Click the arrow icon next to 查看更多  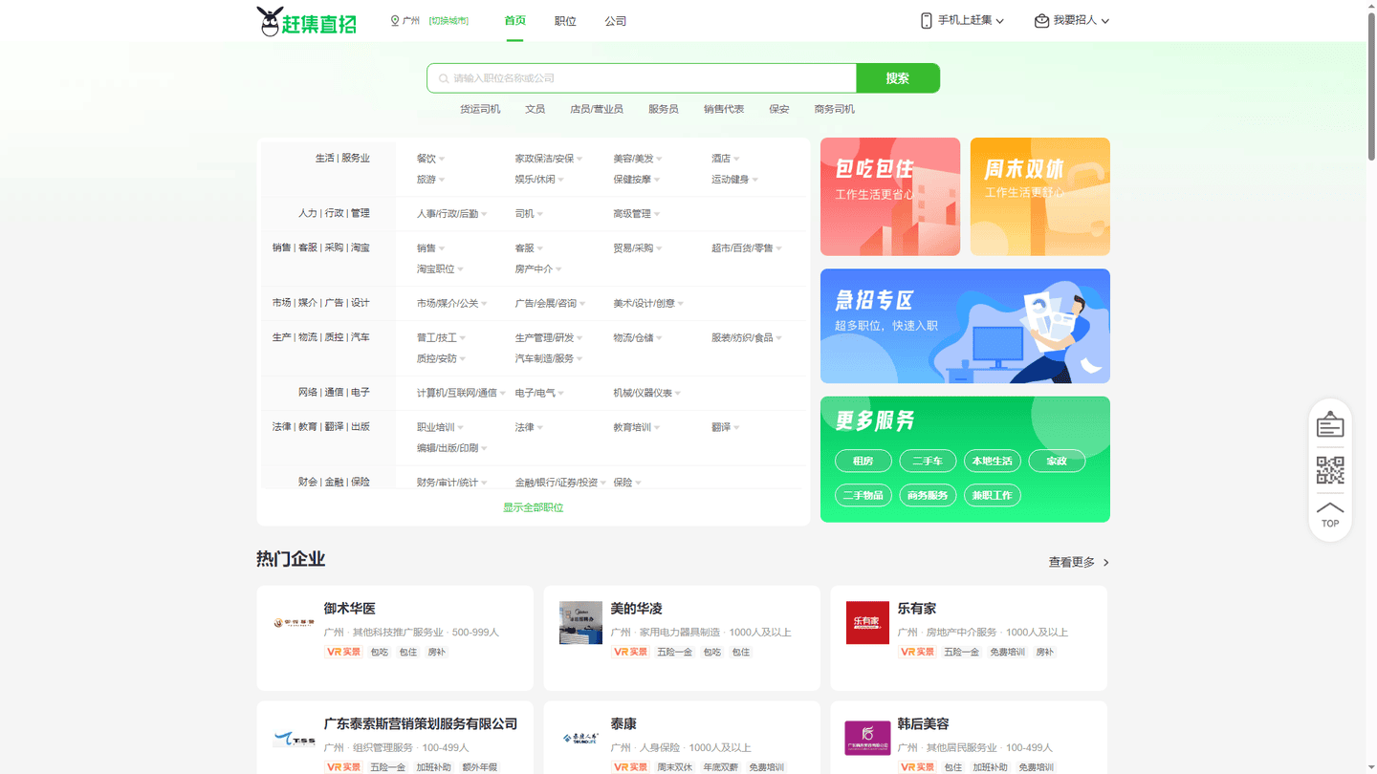tap(1106, 563)
